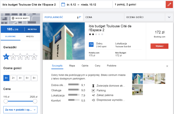Open the Widok mapy map view
Image resolution: width=174 pixels, height=114 pixels.
point(20,18)
